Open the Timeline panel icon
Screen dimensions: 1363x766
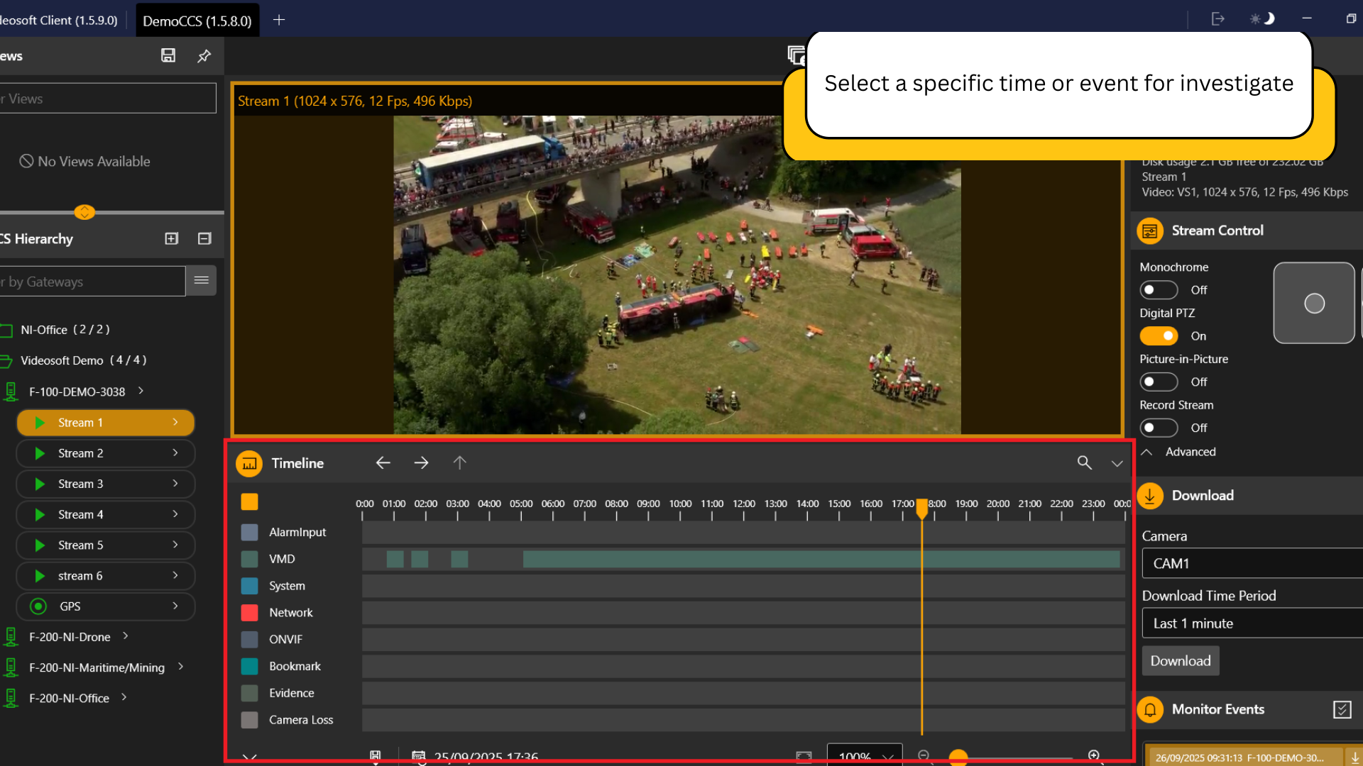249,463
